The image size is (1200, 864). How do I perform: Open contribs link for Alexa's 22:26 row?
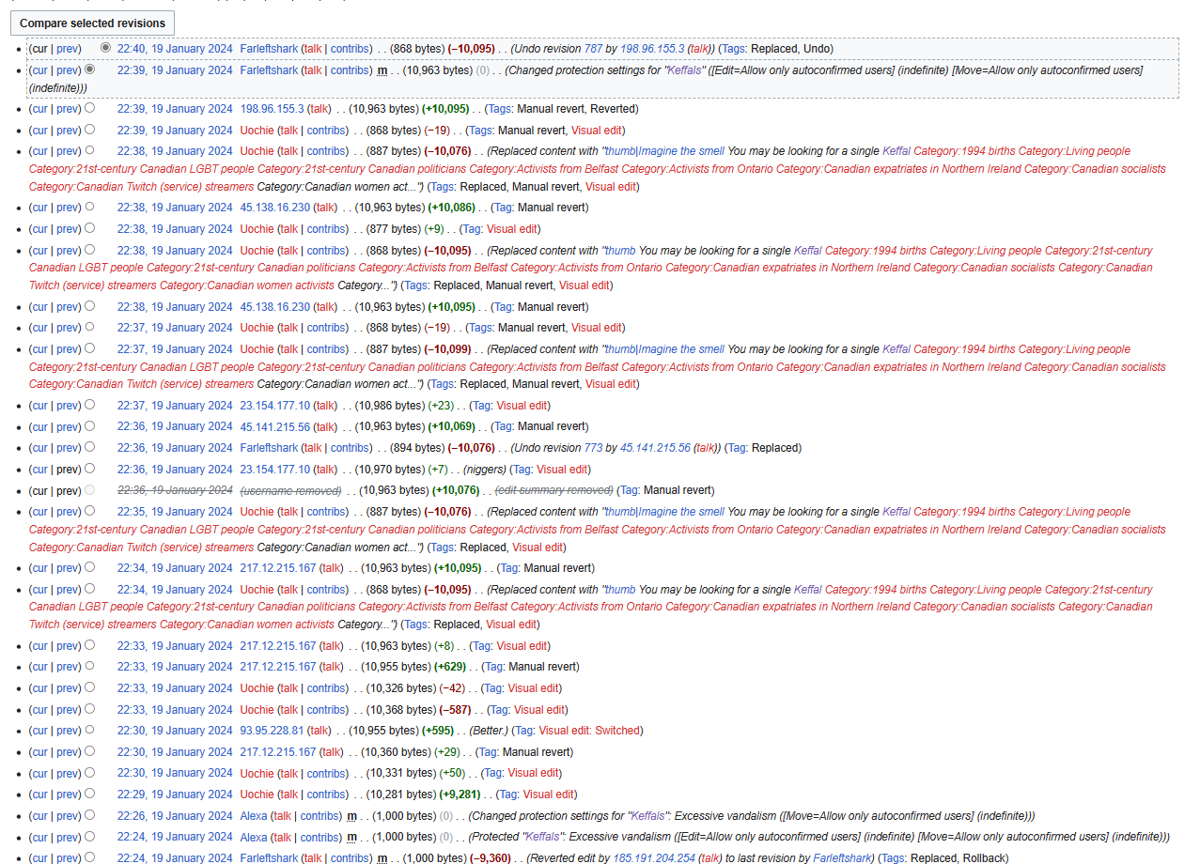point(320,816)
